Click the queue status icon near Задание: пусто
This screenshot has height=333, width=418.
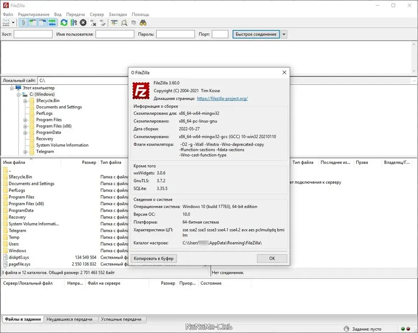pyautogui.click(x=346, y=329)
